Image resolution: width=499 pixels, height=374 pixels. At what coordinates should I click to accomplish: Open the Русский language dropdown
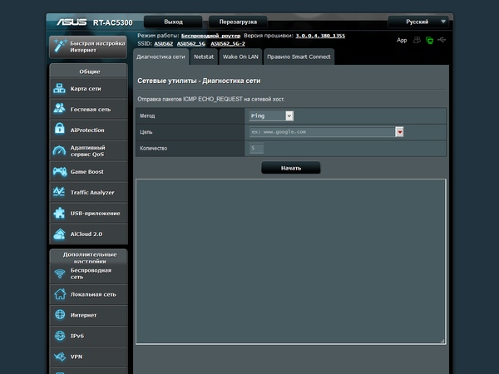(x=418, y=22)
